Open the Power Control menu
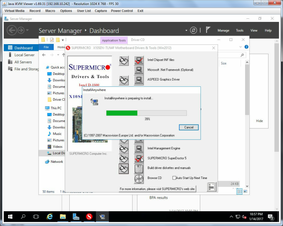This screenshot has height=226, width=283. tap(122, 11)
